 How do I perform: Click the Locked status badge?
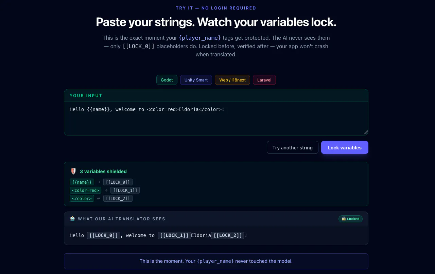pos(350,219)
